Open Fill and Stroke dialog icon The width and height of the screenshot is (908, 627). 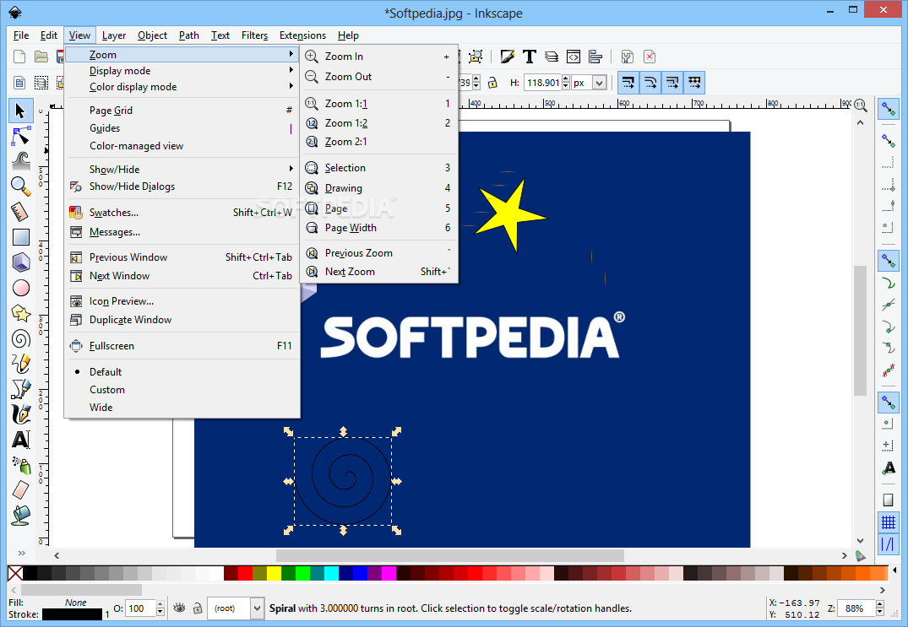[508, 57]
